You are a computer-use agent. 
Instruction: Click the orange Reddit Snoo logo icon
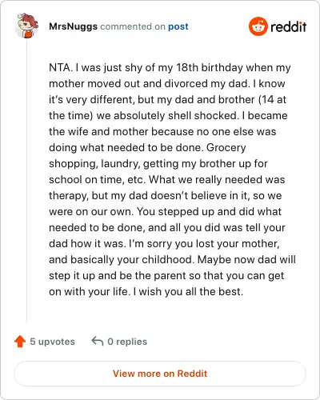258,26
